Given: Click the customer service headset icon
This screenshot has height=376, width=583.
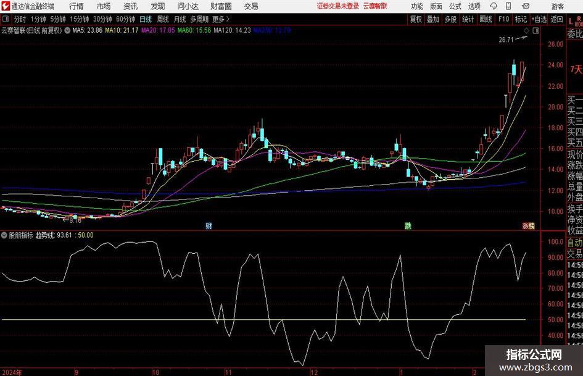Looking at the screenshot, I should [x=494, y=6].
